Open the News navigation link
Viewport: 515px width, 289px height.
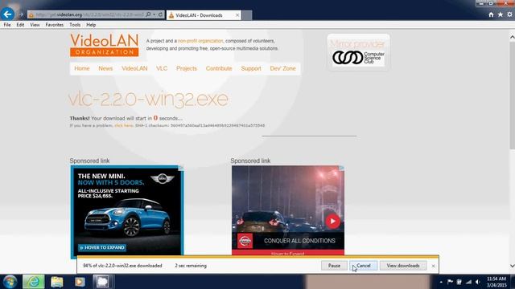pyautogui.click(x=105, y=68)
